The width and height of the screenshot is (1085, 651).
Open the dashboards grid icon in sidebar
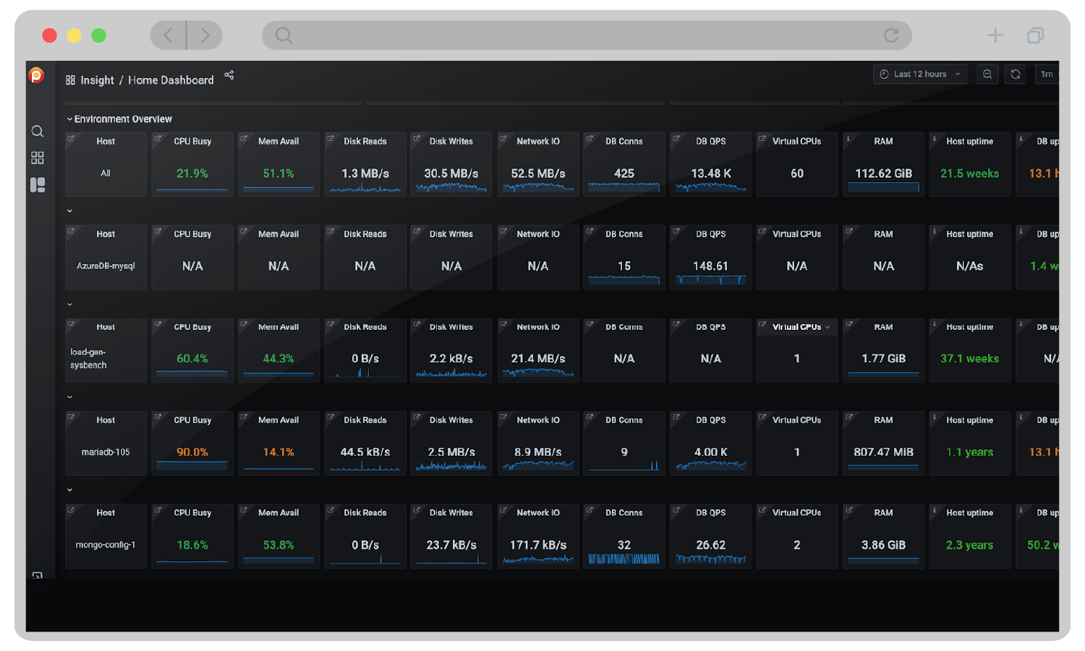(37, 158)
